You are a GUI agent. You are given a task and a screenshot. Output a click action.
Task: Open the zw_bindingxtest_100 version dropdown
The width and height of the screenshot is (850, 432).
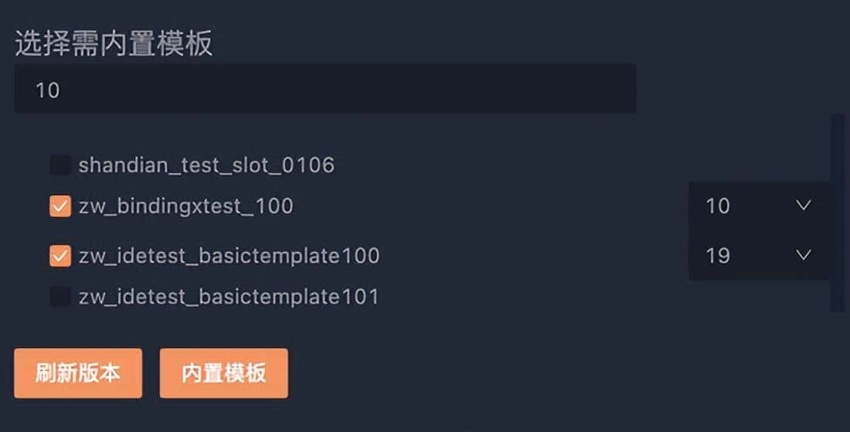pyautogui.click(x=757, y=206)
